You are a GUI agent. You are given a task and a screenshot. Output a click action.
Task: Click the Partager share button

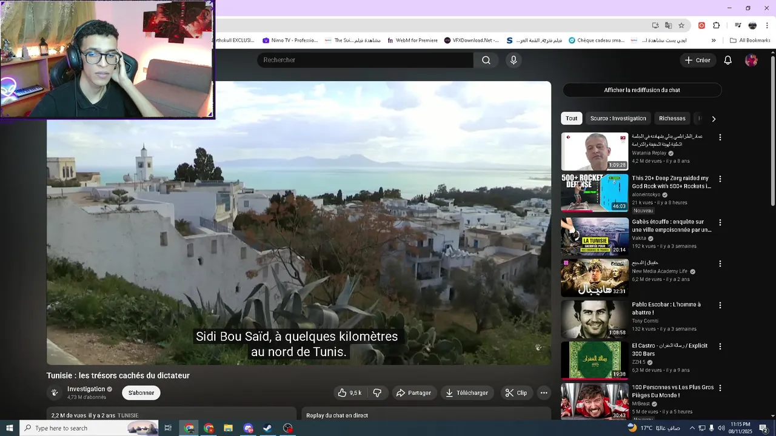[x=413, y=393]
